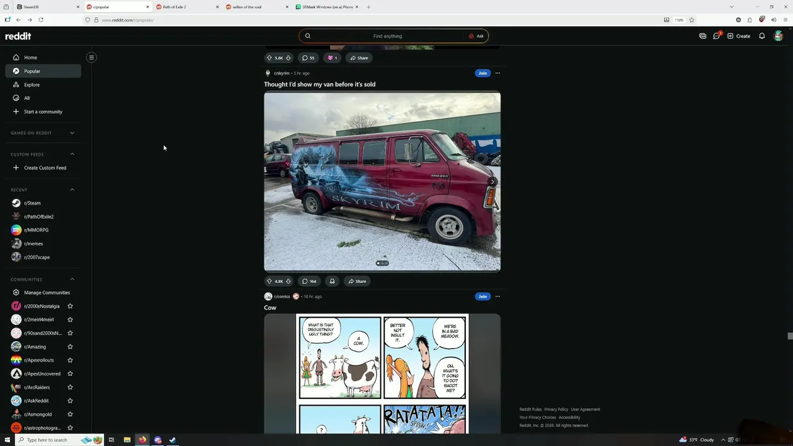Click the browser address bar URL
Screen dimensions: 793x446
(x=128, y=20)
